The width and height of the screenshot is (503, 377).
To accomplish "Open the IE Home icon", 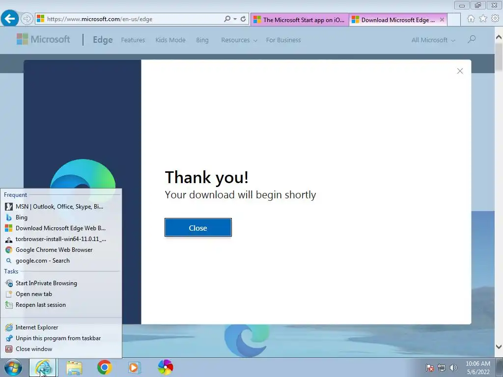I will click(x=471, y=19).
